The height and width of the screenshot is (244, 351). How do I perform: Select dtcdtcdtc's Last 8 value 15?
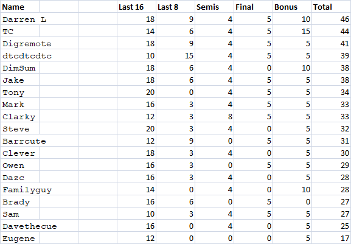pyautogui.click(x=175, y=55)
